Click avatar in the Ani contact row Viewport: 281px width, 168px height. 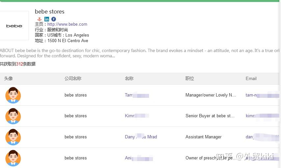pos(13,158)
